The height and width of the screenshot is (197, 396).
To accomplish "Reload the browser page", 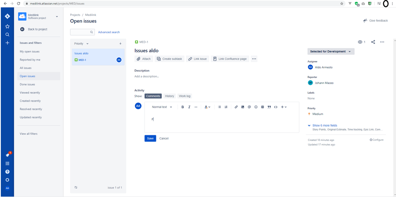I will click(18, 4).
